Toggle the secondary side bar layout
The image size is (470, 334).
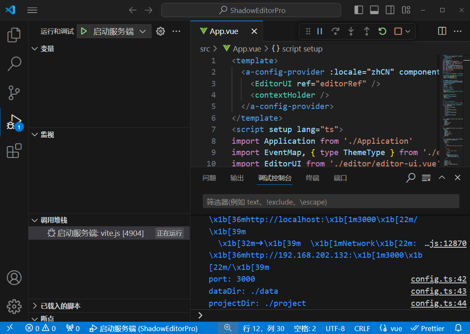(x=390, y=10)
